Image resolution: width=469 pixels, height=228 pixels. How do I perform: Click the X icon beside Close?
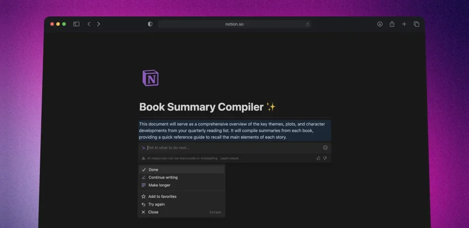[x=143, y=212]
